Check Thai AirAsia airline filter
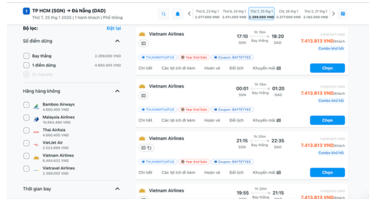Image resolution: width=376 pixels, height=199 pixels. (26, 130)
